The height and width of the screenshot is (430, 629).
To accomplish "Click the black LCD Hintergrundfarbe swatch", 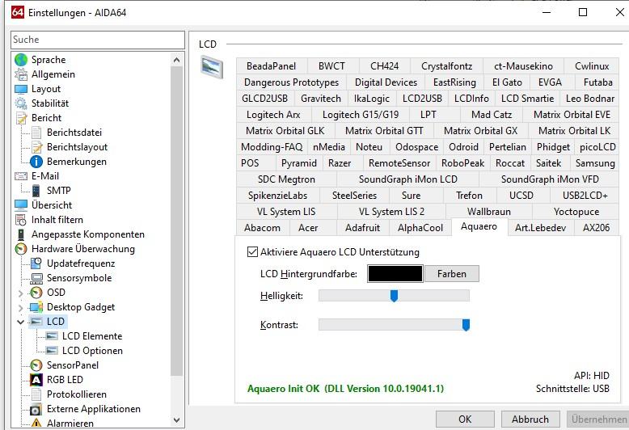I will tap(395, 274).
